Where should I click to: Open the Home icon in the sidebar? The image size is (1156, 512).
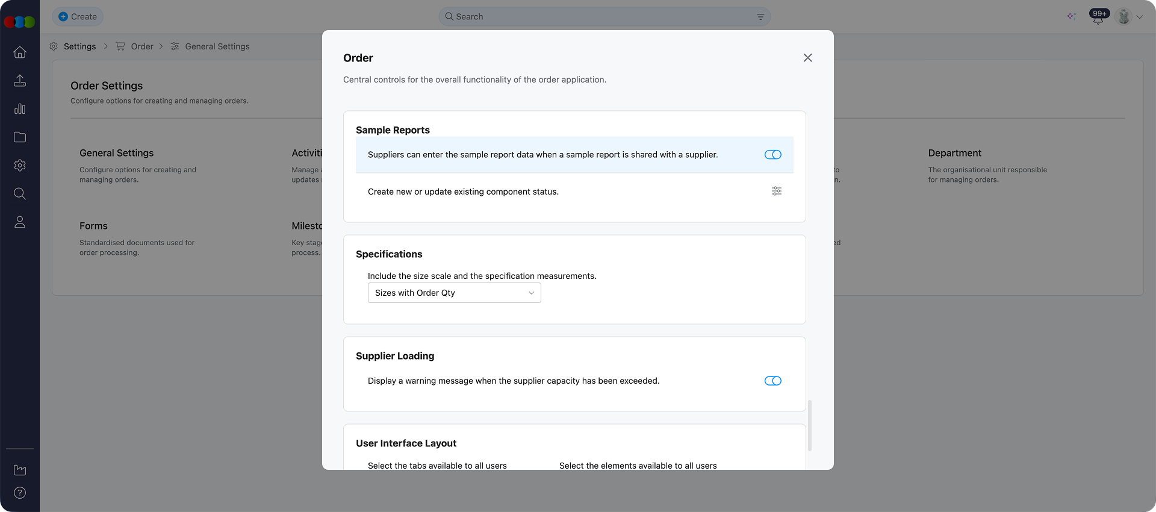coord(20,52)
